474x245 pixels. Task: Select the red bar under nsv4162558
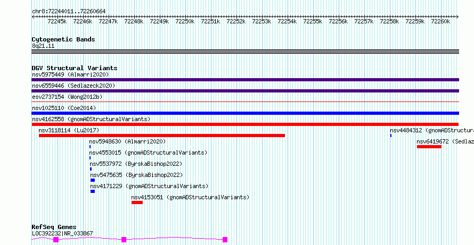coord(245,124)
